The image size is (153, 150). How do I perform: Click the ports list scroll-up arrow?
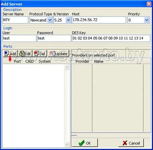(x=67, y=67)
